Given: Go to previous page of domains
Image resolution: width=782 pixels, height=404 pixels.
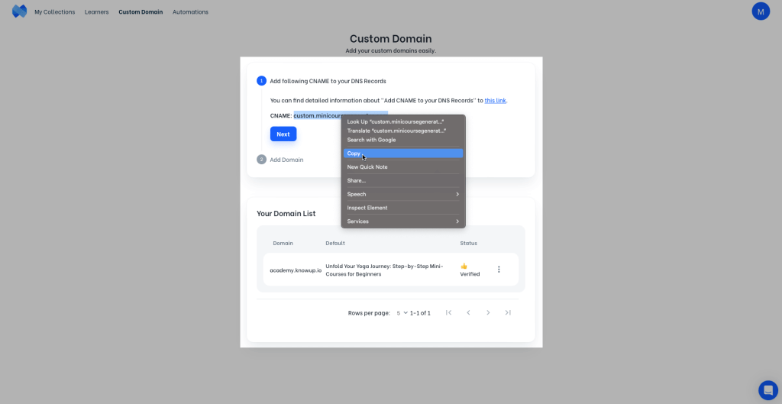Looking at the screenshot, I should 468,312.
